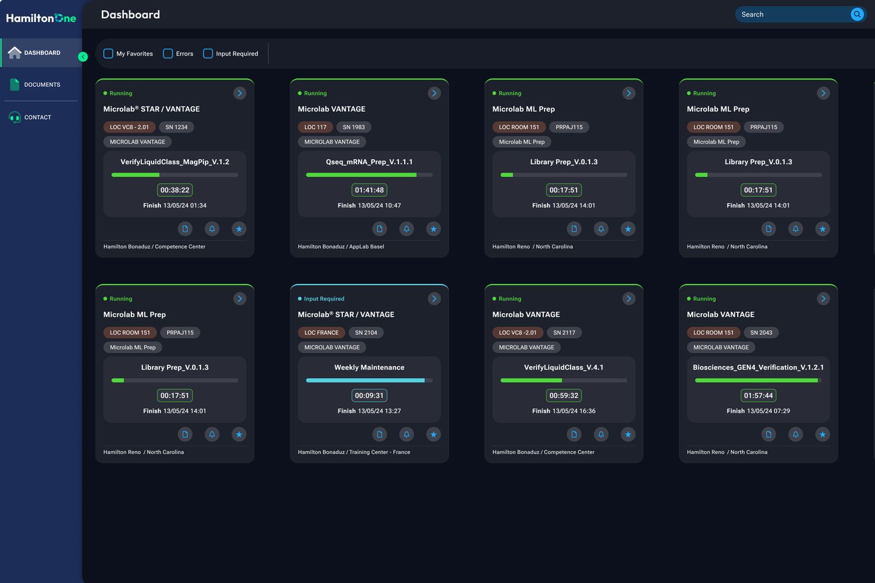Expand details chevron on SN 1234 card

tap(240, 93)
